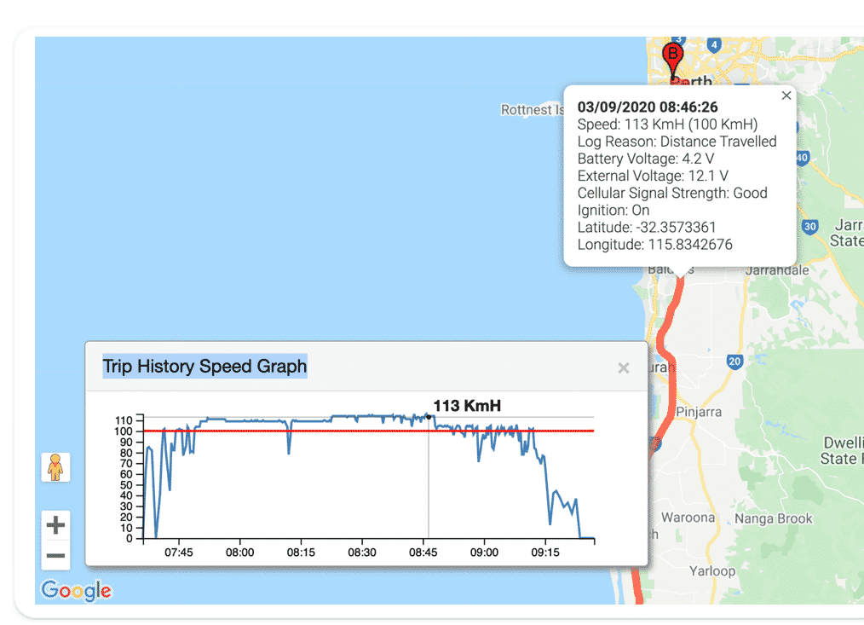Click the red 100 speed limit line
The height and width of the screenshot is (625, 864).
[341, 431]
